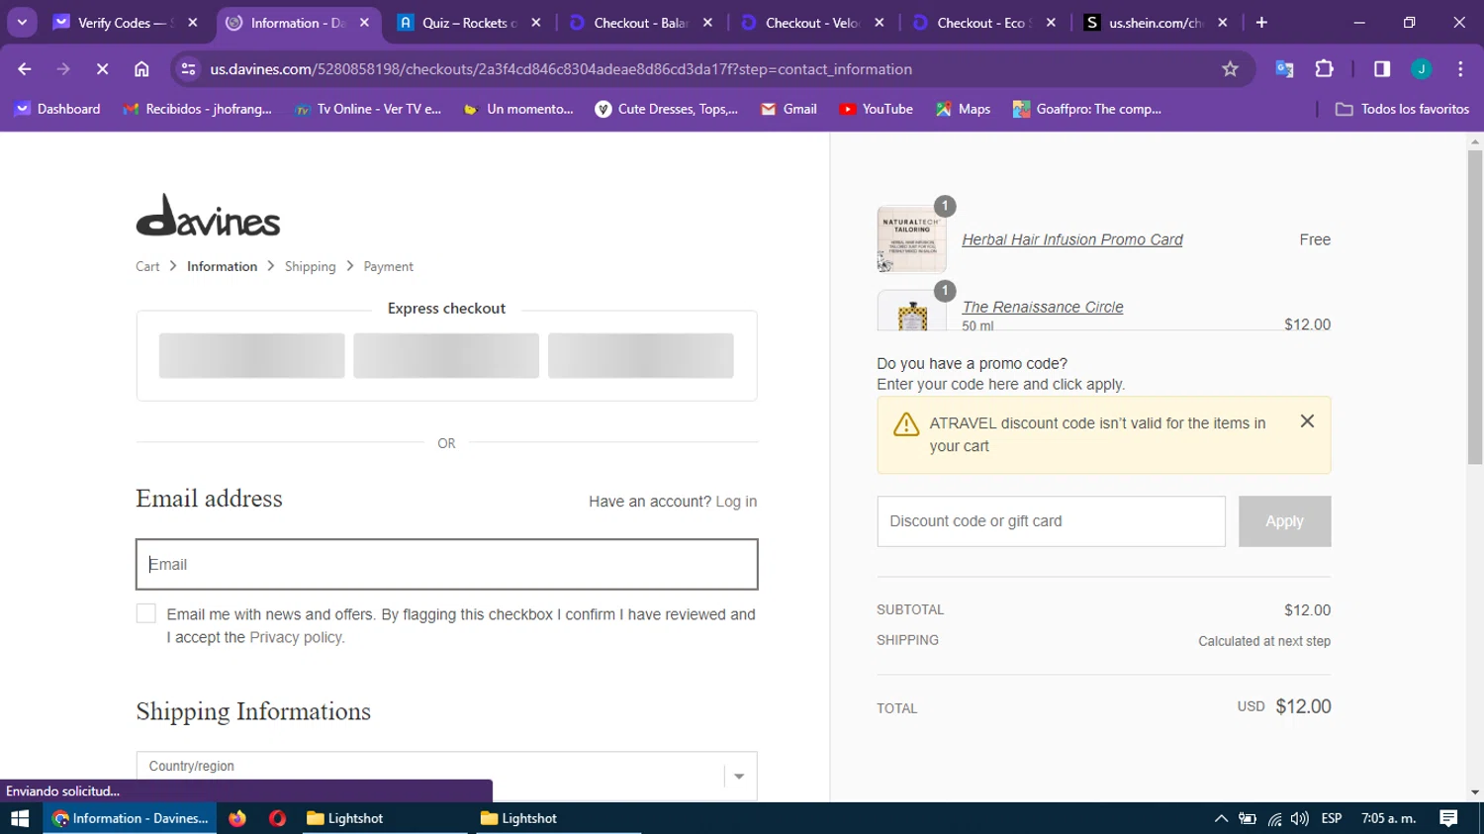Click the Log in link
Image resolution: width=1484 pixels, height=834 pixels.
[x=736, y=502]
